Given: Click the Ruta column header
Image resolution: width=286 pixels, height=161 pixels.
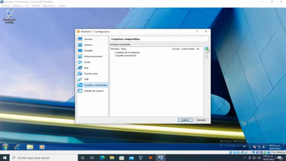Looking at the screenshot, I should point(124,49).
